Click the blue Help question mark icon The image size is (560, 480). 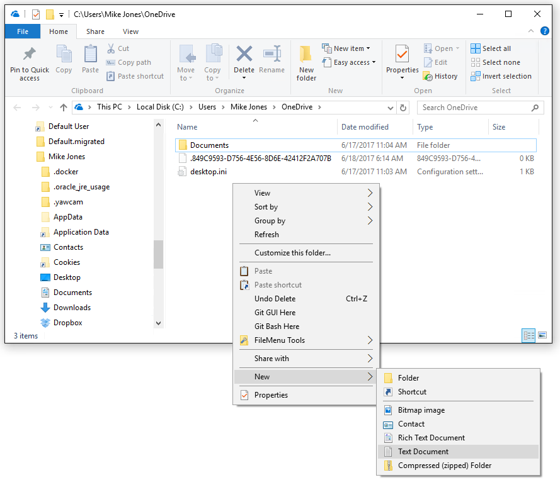[x=545, y=31]
